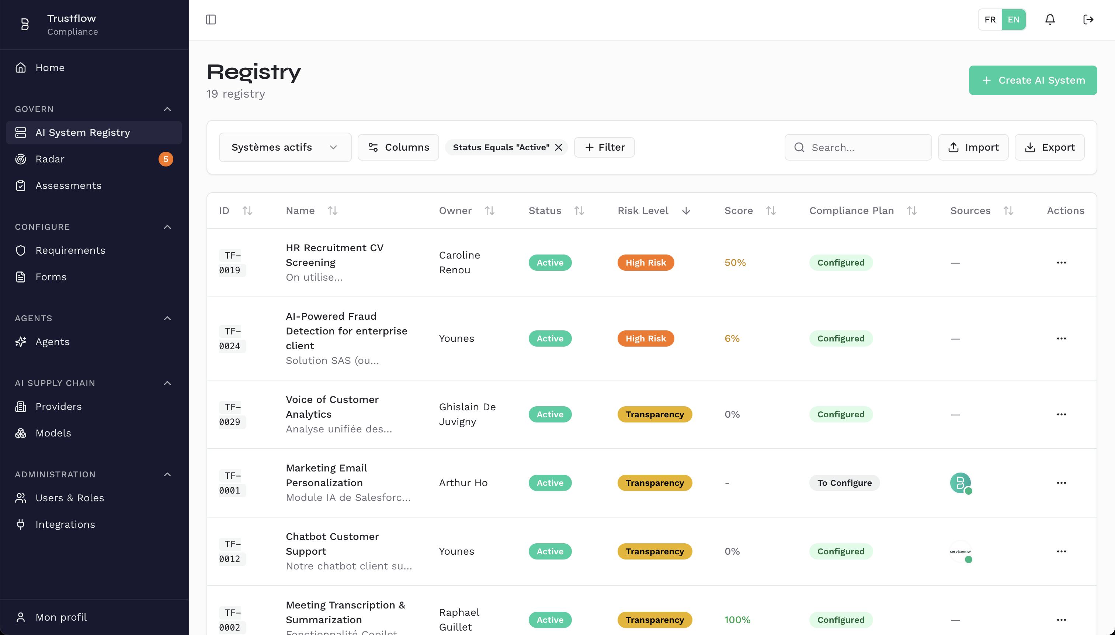Screen dimensions: 1115x635
Task: Open the Integrations menu item
Action: tap(65, 524)
